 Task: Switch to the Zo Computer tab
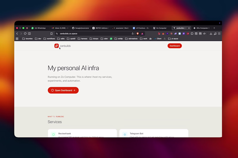pos(160,28)
